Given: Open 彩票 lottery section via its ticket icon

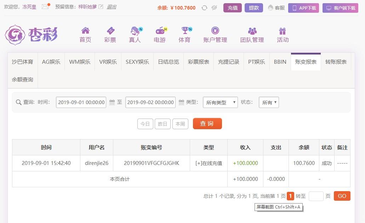Looking at the screenshot, I should pos(110,31).
